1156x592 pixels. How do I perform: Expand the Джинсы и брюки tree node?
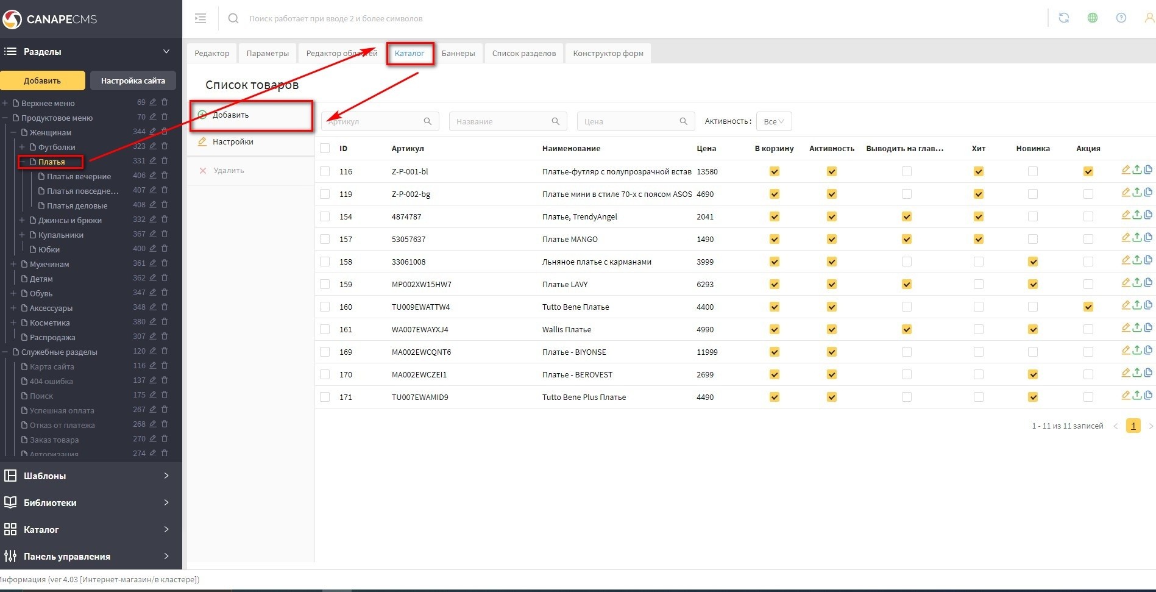pyautogui.click(x=22, y=220)
